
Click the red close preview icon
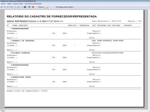tap(33, 7)
